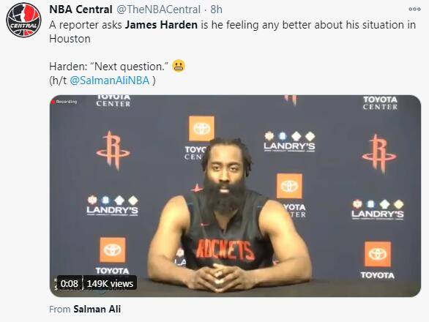Click the word Houston in the tweet

(x=70, y=39)
